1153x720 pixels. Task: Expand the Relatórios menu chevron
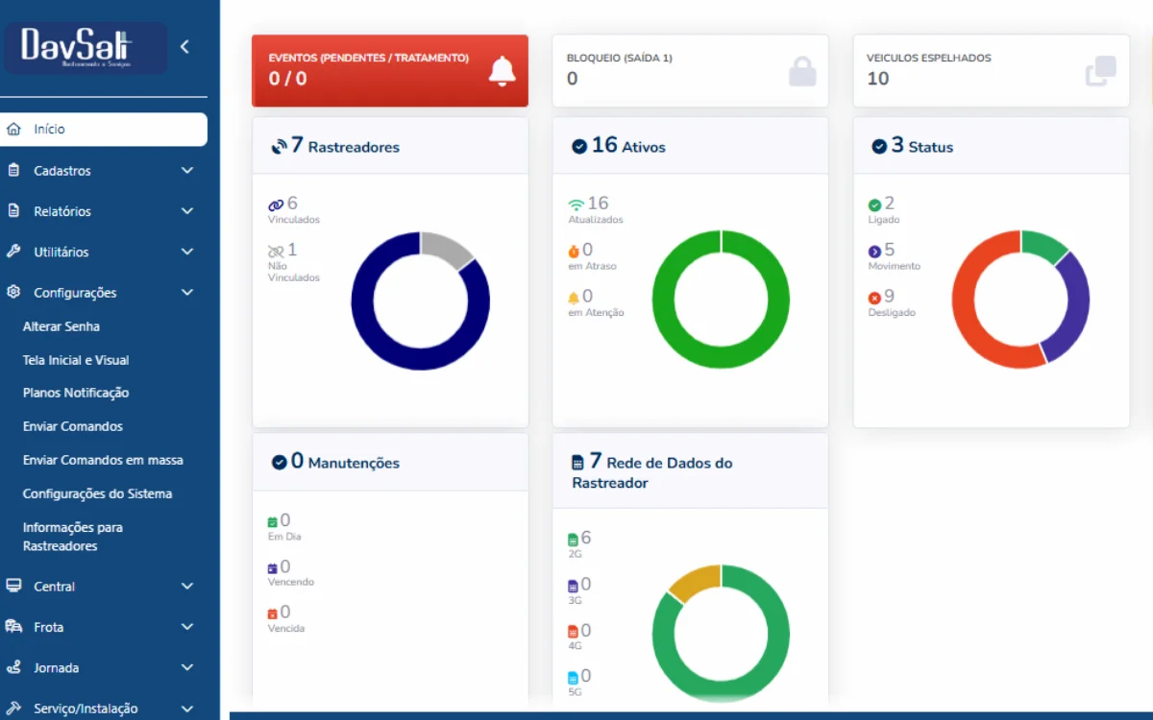[186, 210]
